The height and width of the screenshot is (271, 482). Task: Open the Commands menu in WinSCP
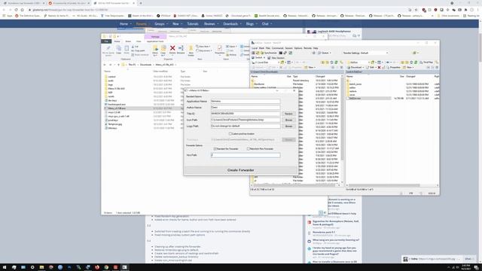point(277,48)
